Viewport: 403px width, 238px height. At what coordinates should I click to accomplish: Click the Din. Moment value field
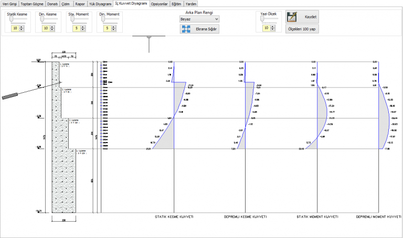pos(107,28)
